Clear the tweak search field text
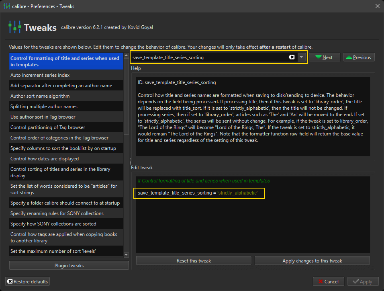Screen dimensions: 384x291 pos(292,57)
